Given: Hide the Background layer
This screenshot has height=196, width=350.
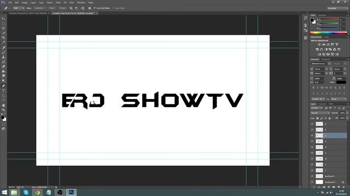Looking at the screenshot, I should pyautogui.click(x=312, y=182).
